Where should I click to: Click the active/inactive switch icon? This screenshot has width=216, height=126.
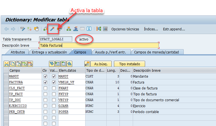[29, 29]
